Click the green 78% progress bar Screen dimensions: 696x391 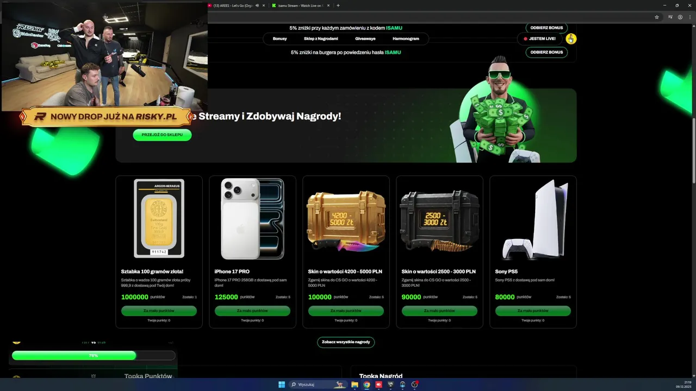click(74, 355)
